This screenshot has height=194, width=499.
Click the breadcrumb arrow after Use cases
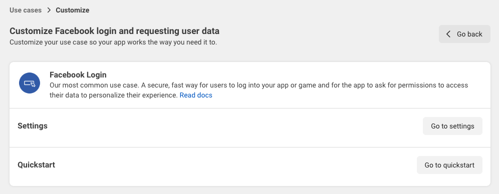(x=49, y=10)
